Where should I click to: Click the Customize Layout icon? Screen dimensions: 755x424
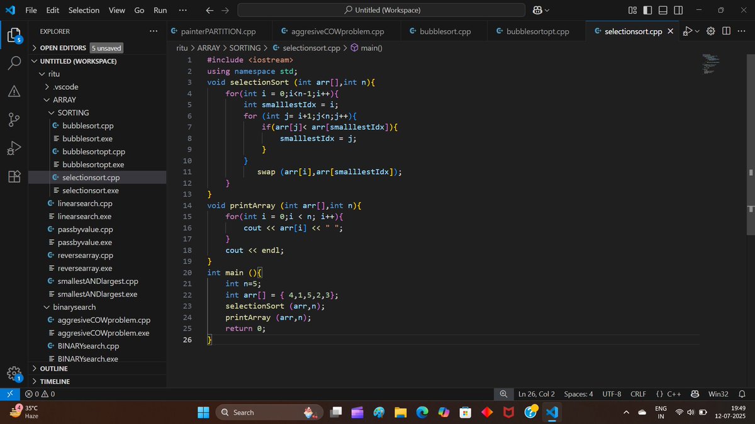tap(633, 10)
